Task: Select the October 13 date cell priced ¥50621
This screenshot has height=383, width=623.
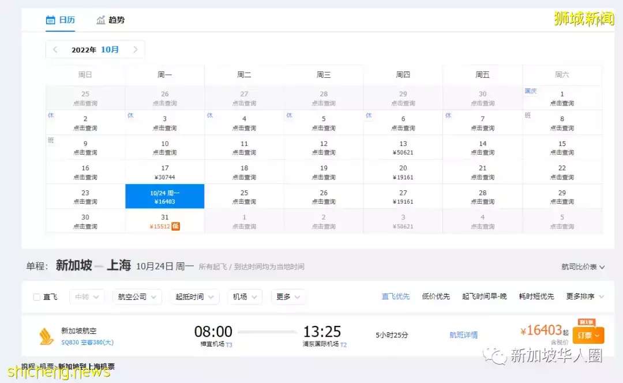Action: [x=403, y=148]
